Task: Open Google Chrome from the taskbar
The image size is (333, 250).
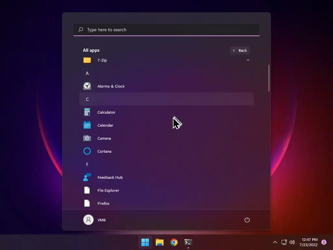Action: (174, 242)
